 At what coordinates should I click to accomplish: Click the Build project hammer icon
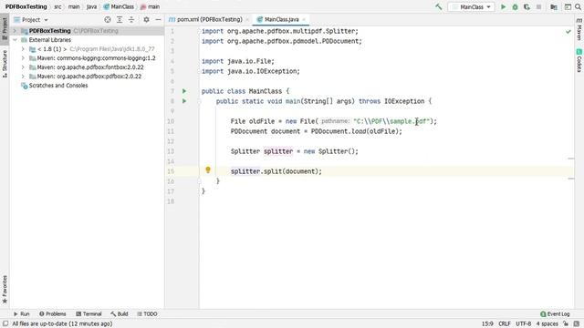(438, 6)
